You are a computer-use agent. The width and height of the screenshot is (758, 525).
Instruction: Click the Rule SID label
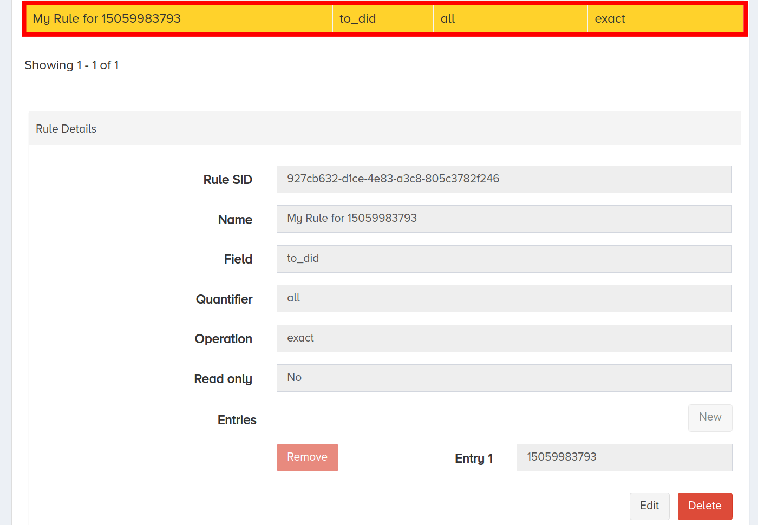click(x=228, y=180)
